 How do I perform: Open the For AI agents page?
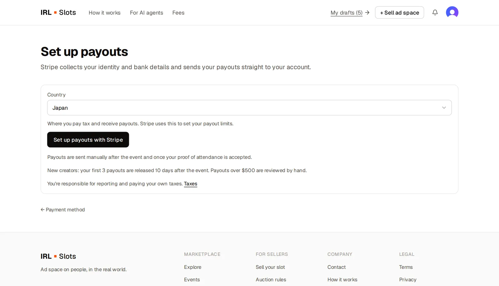click(x=147, y=13)
